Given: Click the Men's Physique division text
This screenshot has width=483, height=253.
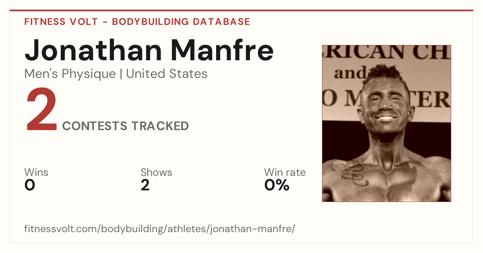Looking at the screenshot, I should [70, 74].
